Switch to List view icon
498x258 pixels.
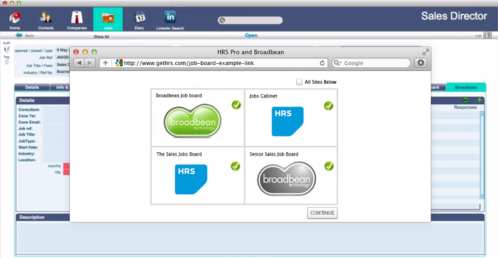488,35
